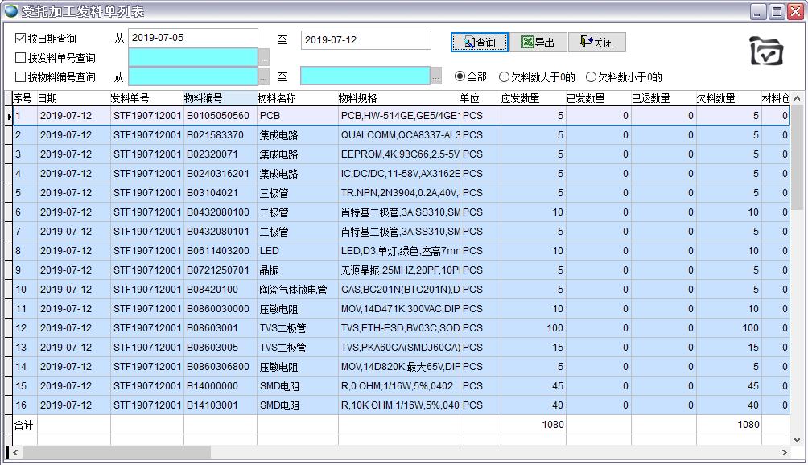Click the 查询 search button
The image size is (808, 465).
(479, 43)
